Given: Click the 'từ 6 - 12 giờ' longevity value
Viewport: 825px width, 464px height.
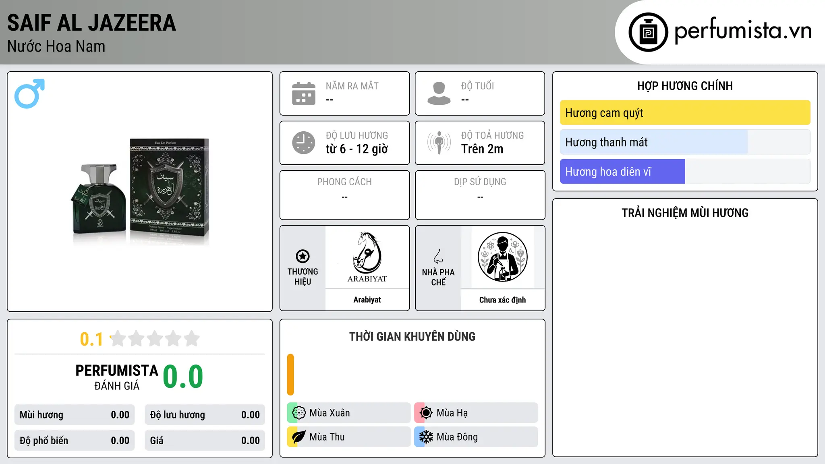Looking at the screenshot, I should point(357,149).
